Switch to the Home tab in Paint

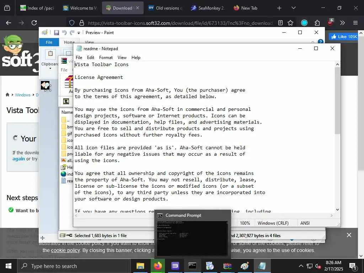pyautogui.click(x=69, y=42)
